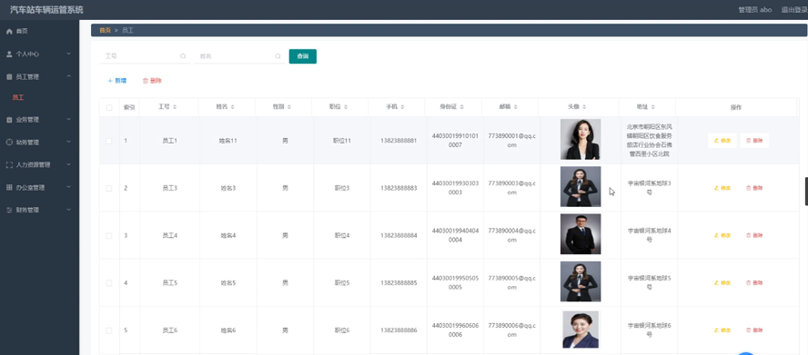Image resolution: width=808 pixels, height=355 pixels.
Task: Click the 姓名11 name cell
Action: 227,141
